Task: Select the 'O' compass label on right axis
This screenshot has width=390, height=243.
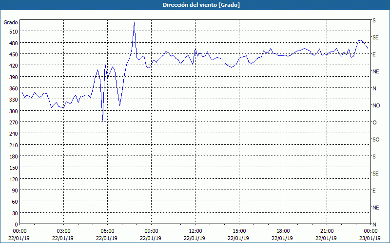Action: pyautogui.click(x=374, y=122)
